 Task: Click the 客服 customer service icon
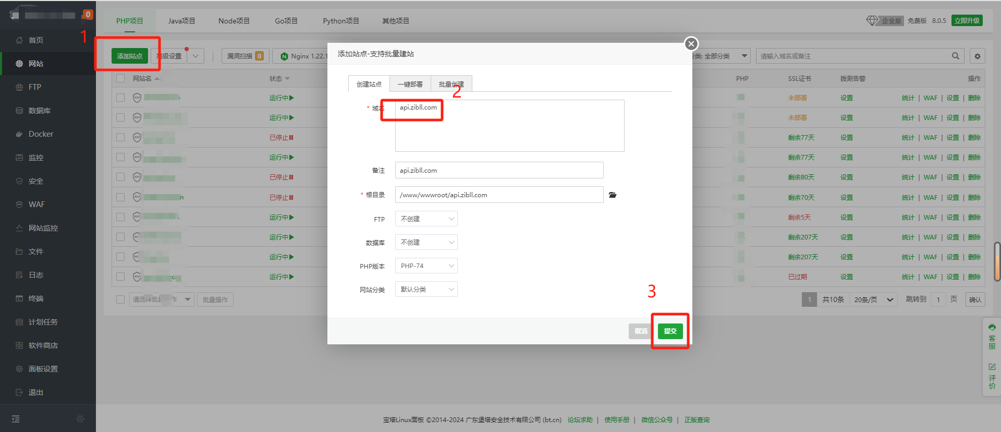[x=992, y=337]
